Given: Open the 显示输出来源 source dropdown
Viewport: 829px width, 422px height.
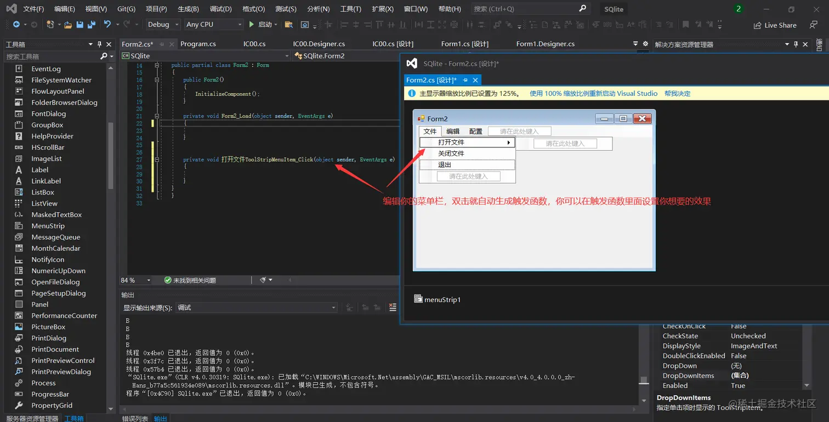Looking at the screenshot, I should click(x=256, y=307).
